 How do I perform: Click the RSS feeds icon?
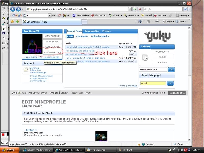coord(148,22)
